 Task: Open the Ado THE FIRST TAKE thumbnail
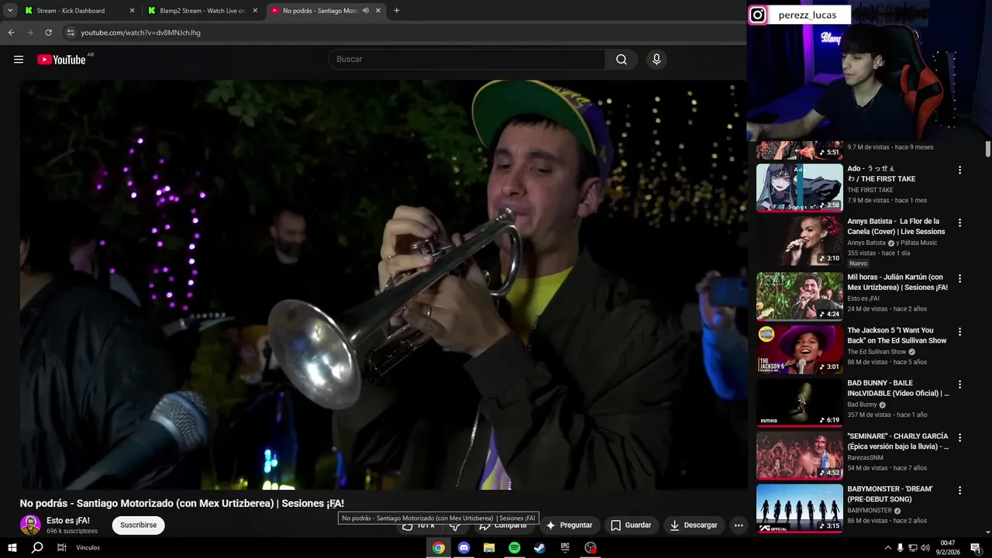(x=799, y=188)
